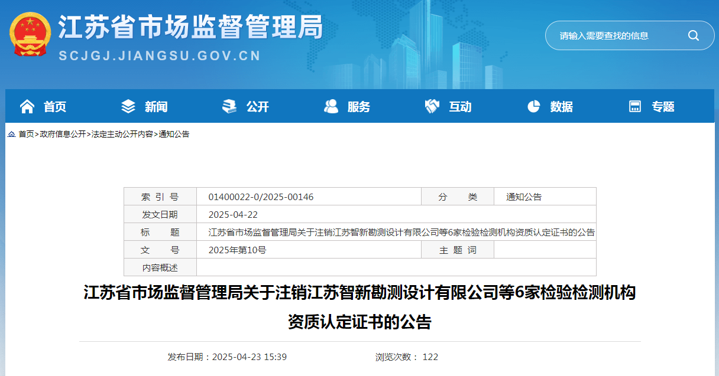The width and height of the screenshot is (719, 376).
Task: Click the pie chart icon beside 数据
Action: pos(534,106)
